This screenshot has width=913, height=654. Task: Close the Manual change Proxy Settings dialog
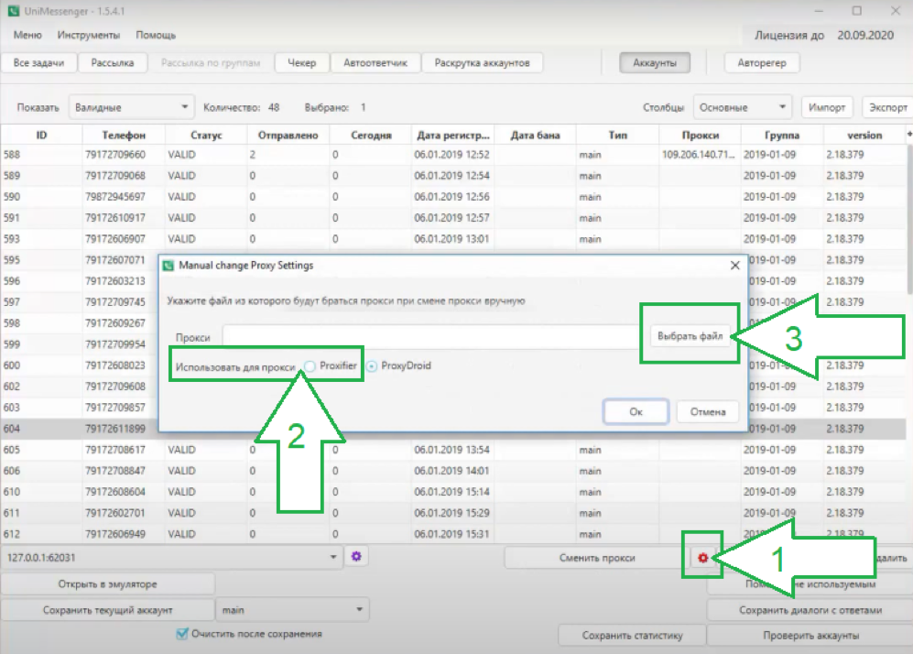pyautogui.click(x=734, y=266)
